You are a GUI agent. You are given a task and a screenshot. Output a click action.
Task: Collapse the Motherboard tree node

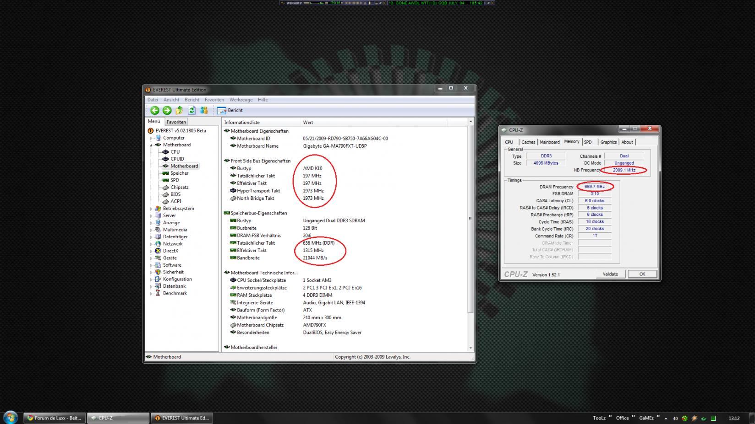[151, 145]
